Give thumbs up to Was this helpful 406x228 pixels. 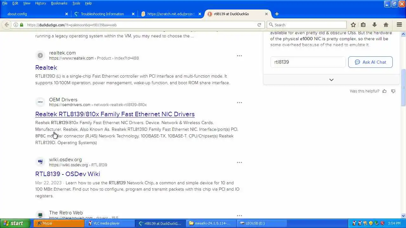tap(384, 91)
